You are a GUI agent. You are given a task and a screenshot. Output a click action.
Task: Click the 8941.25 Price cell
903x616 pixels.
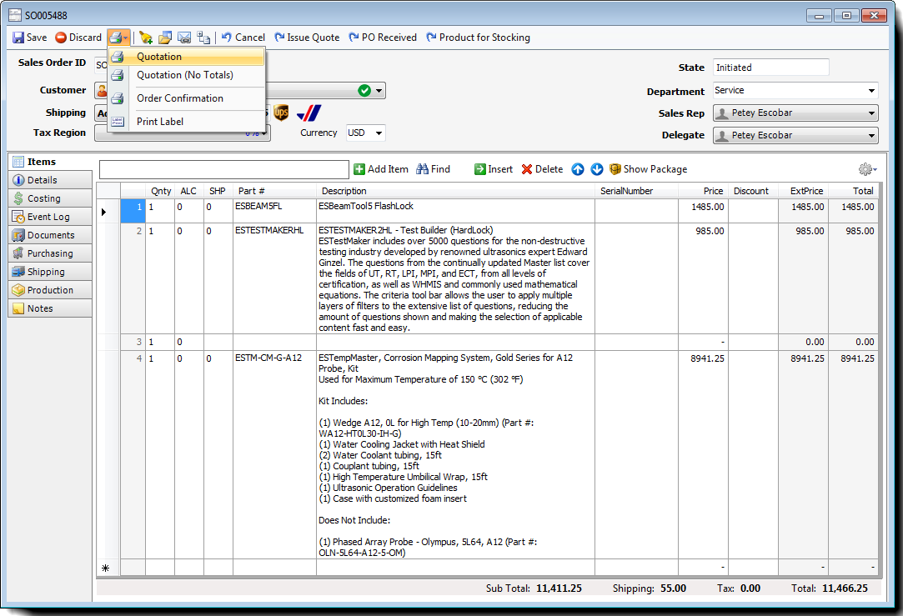[x=703, y=455]
